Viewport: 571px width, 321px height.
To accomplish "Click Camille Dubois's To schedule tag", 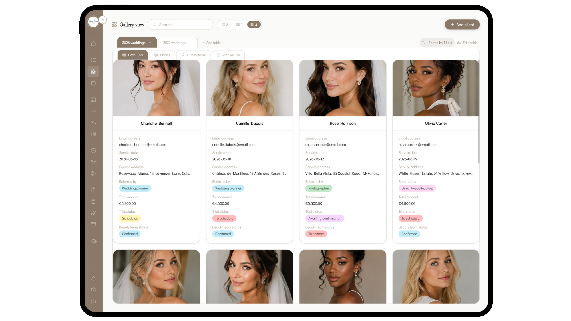I will (224, 219).
